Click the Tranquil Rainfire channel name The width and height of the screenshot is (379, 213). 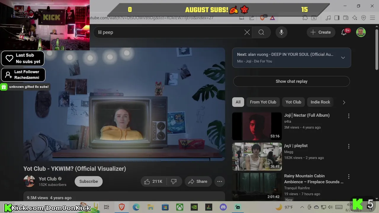(x=297, y=188)
